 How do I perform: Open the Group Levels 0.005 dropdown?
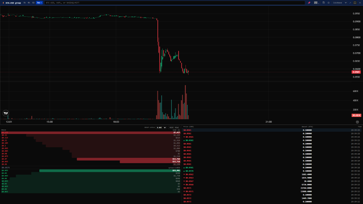pyautogui.click(x=161, y=128)
